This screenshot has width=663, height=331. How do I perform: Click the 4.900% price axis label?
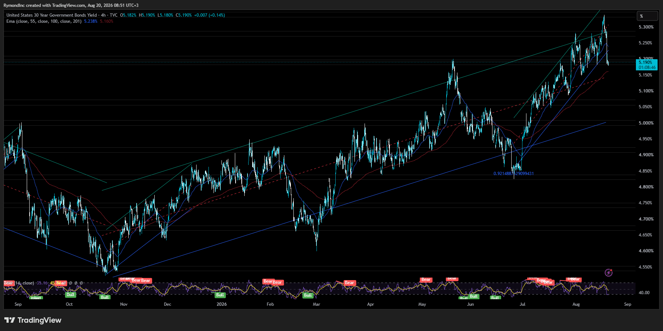coord(646,155)
